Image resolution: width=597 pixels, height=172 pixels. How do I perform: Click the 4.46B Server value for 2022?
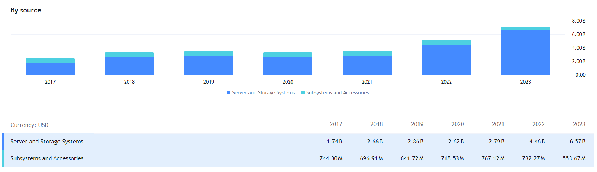[537, 142]
